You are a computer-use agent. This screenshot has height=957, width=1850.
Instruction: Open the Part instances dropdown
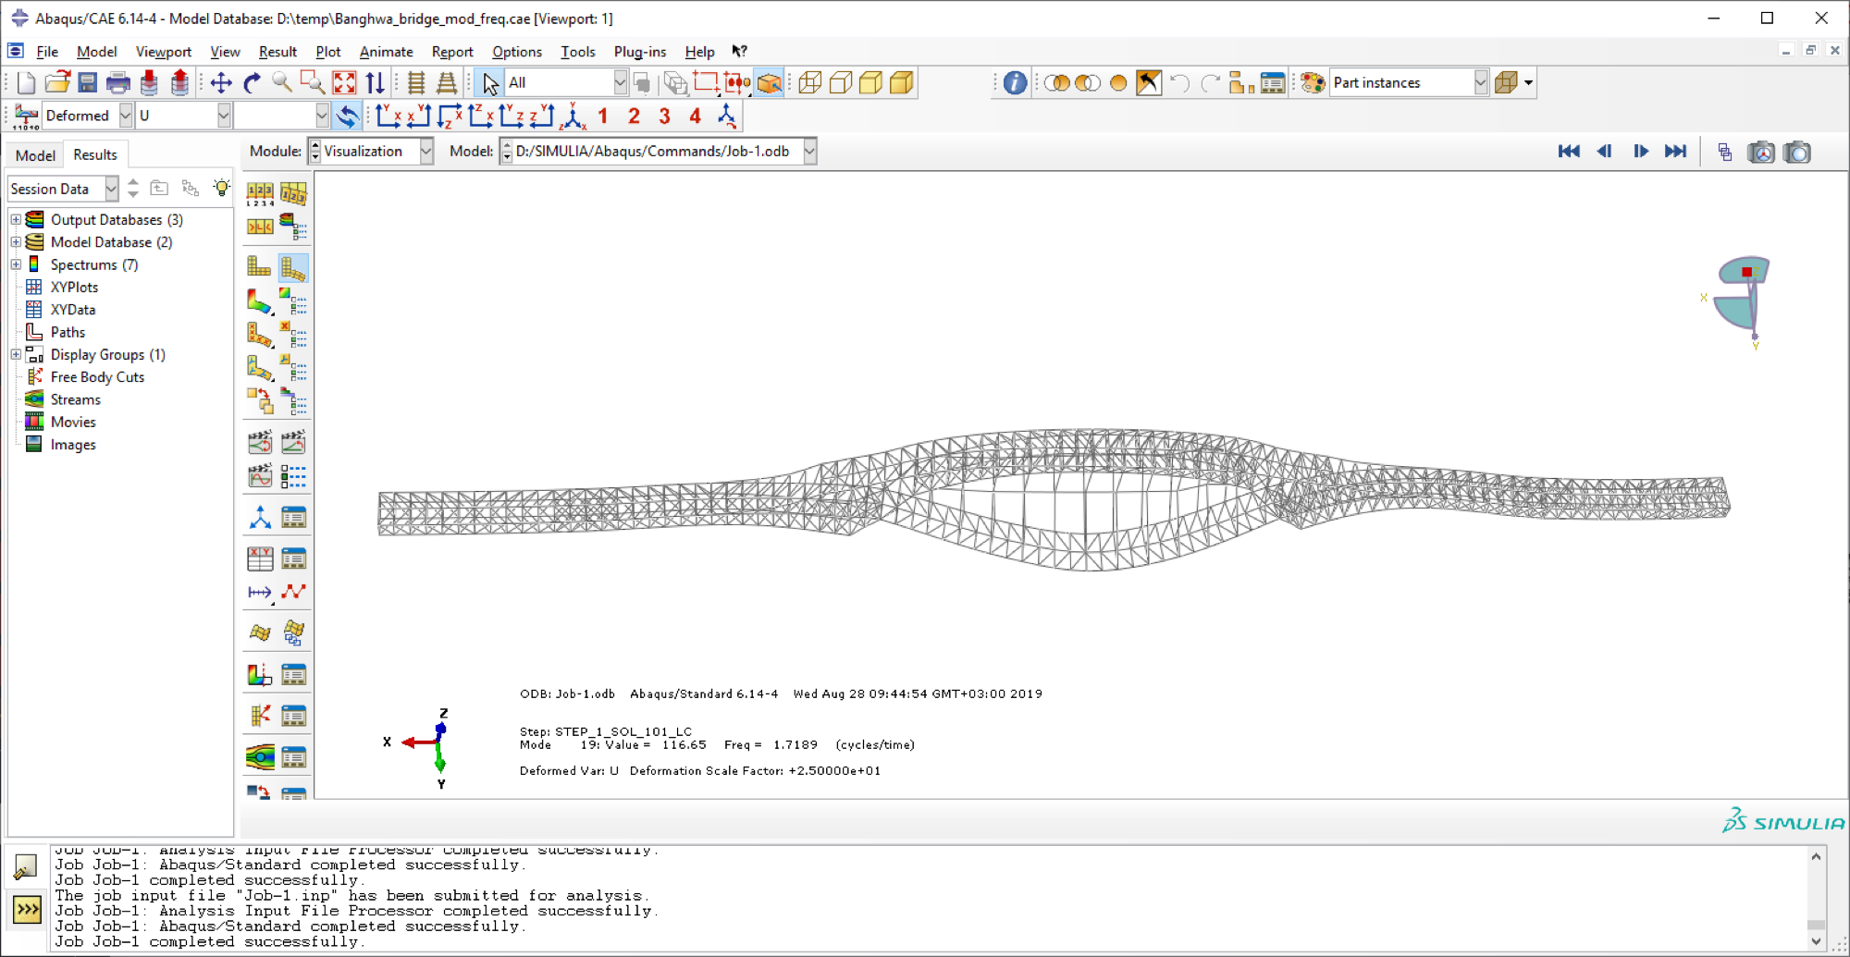1480,83
